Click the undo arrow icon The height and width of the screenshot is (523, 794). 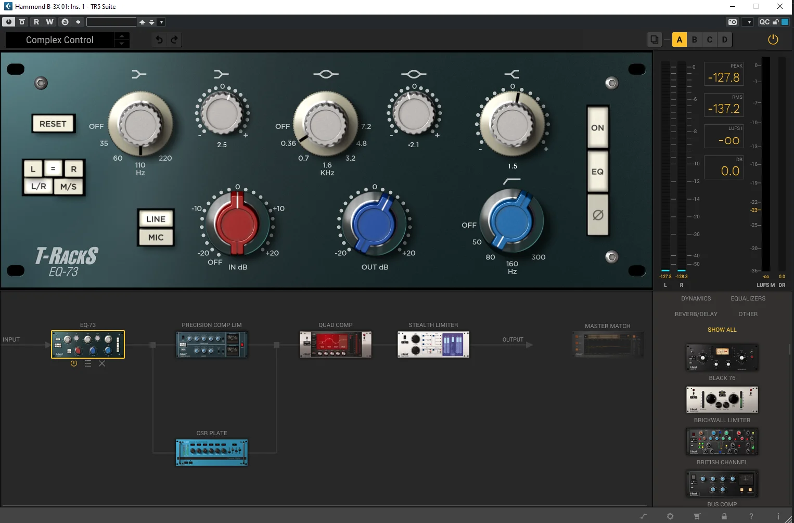click(x=159, y=40)
